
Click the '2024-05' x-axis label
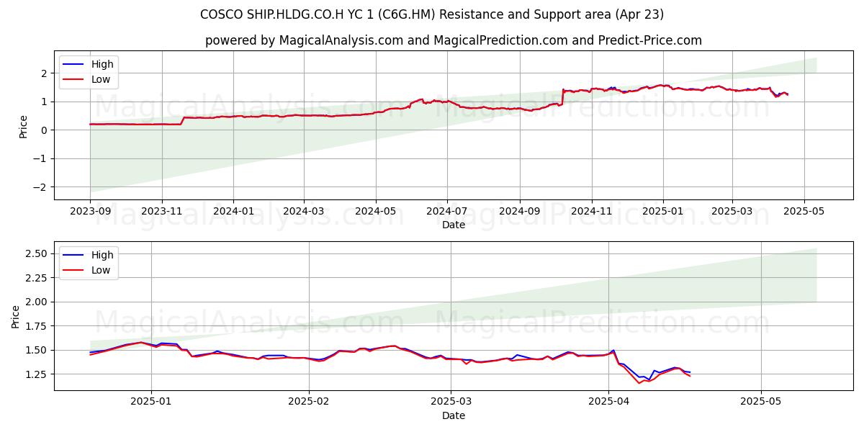coord(376,212)
